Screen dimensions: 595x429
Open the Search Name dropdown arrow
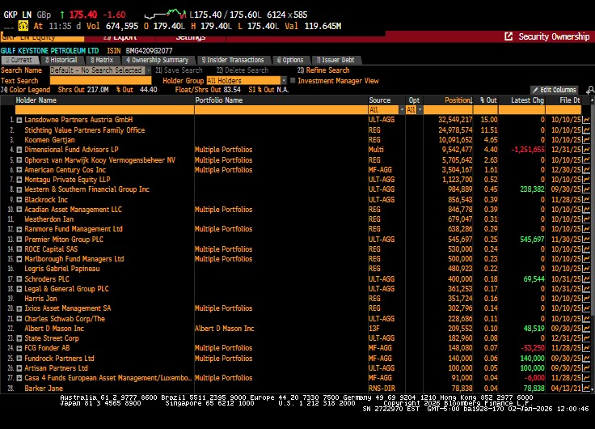pos(148,70)
